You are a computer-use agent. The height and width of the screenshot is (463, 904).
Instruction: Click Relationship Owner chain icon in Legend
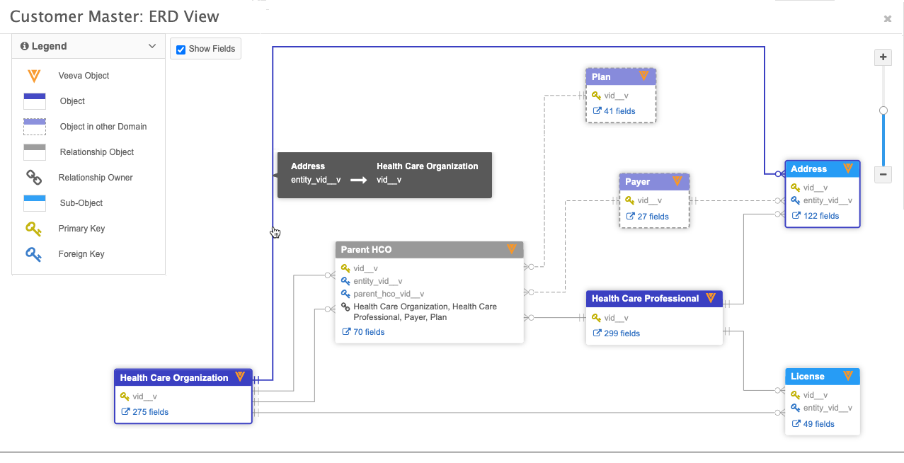coord(33,178)
